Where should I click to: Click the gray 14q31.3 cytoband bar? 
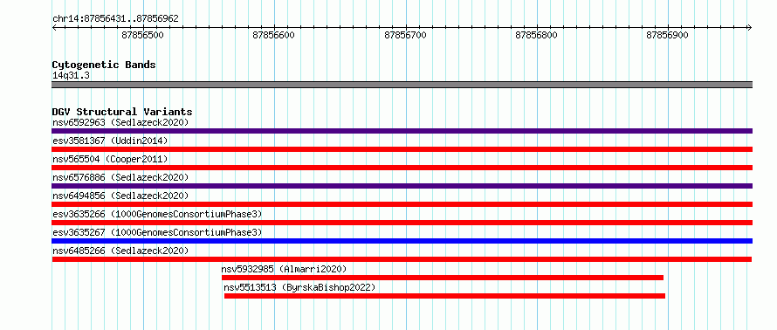pyautogui.click(x=402, y=85)
